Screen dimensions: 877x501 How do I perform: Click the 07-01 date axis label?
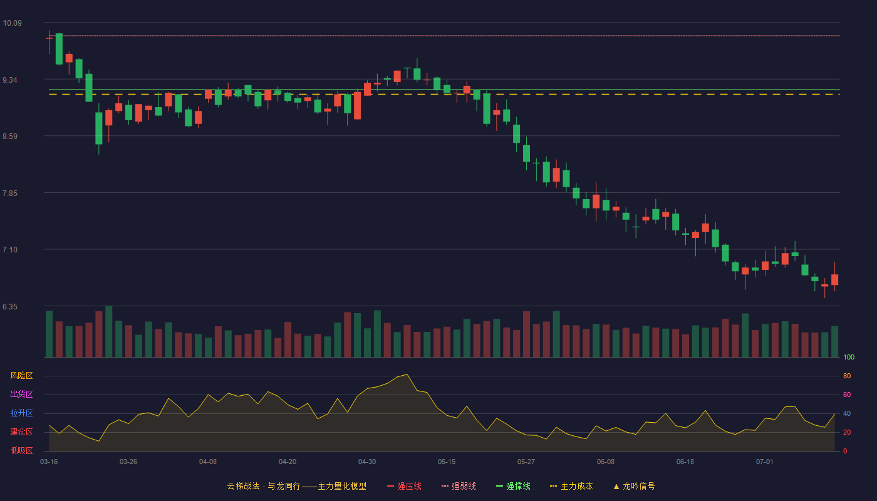point(765,462)
